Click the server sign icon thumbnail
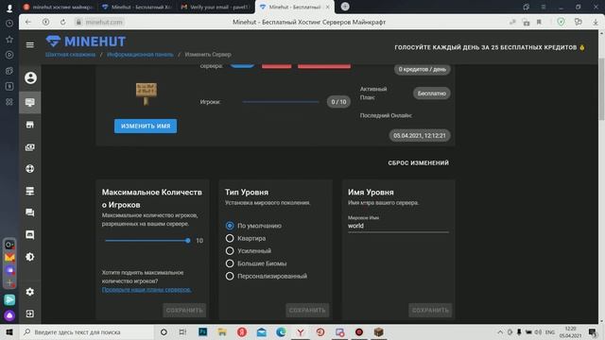 point(147,93)
